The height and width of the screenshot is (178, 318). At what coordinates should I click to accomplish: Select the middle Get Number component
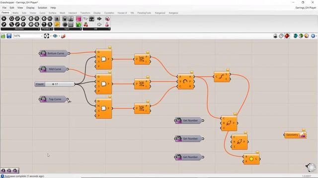[x=189, y=138]
